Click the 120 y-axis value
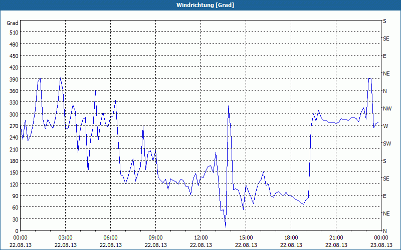This screenshot has width=401, height=250. click(x=14, y=184)
